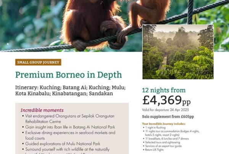Click the Small Group Journey badge
The height and width of the screenshot is (154, 229).
(38, 62)
